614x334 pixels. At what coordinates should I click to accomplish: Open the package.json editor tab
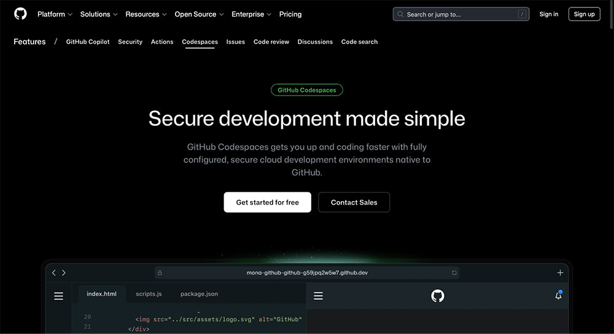tap(199, 294)
